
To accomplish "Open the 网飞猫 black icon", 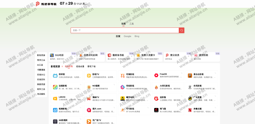I will click(156, 110).
